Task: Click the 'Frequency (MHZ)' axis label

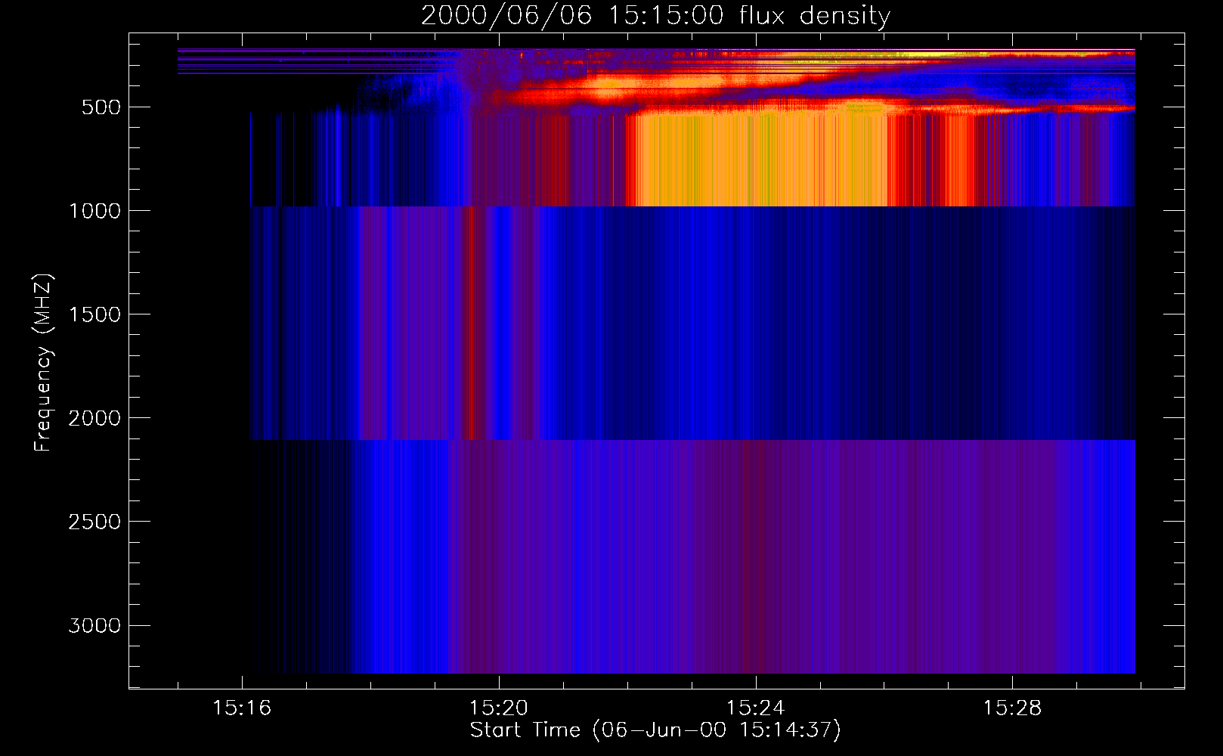Action: pyautogui.click(x=43, y=362)
